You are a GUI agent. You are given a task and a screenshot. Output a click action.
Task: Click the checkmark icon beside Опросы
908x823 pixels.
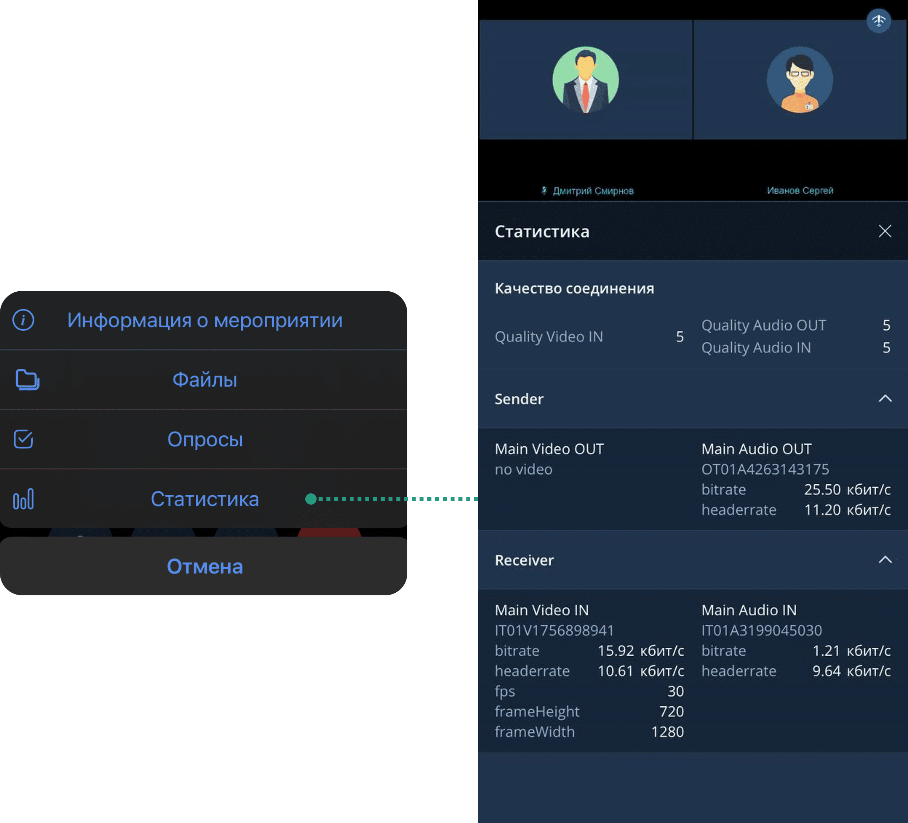pyautogui.click(x=23, y=439)
